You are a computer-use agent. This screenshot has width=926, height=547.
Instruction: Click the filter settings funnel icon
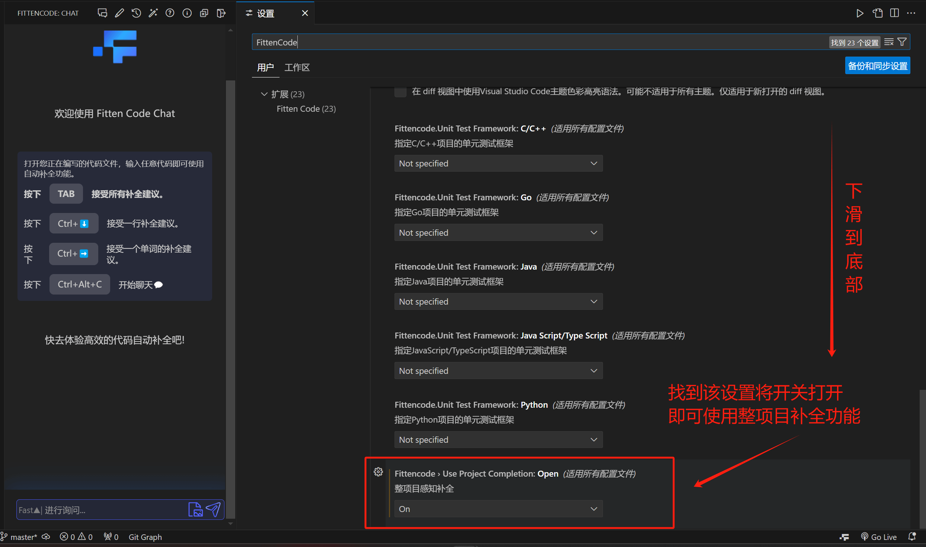pos(902,42)
